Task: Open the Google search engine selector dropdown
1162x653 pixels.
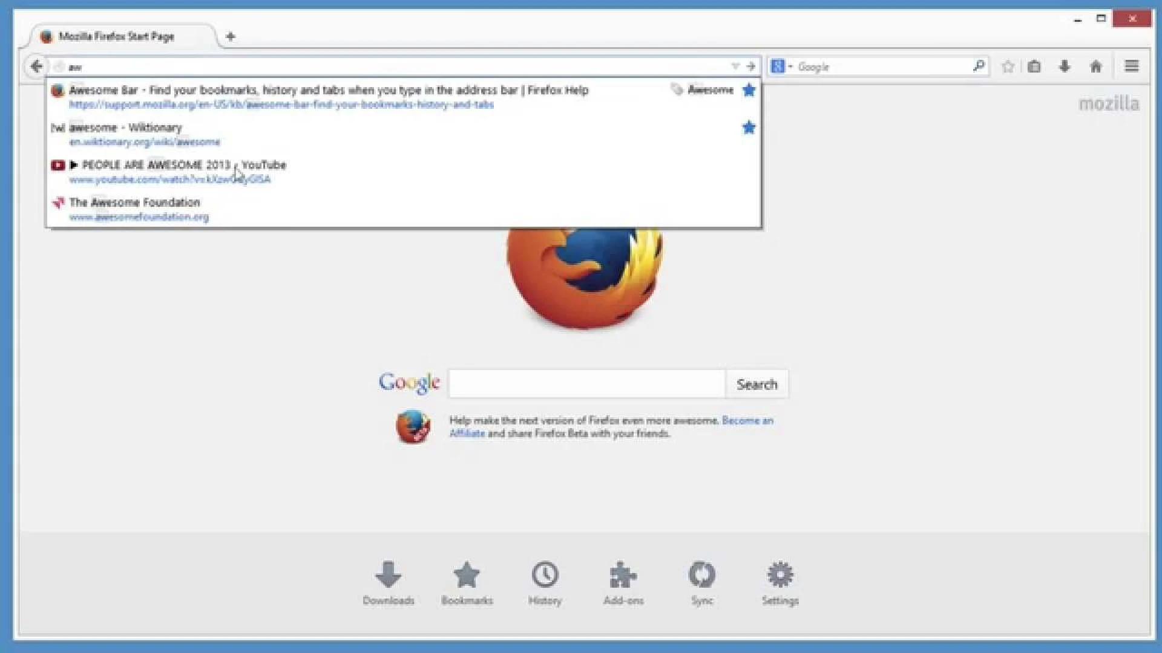Action: click(781, 67)
